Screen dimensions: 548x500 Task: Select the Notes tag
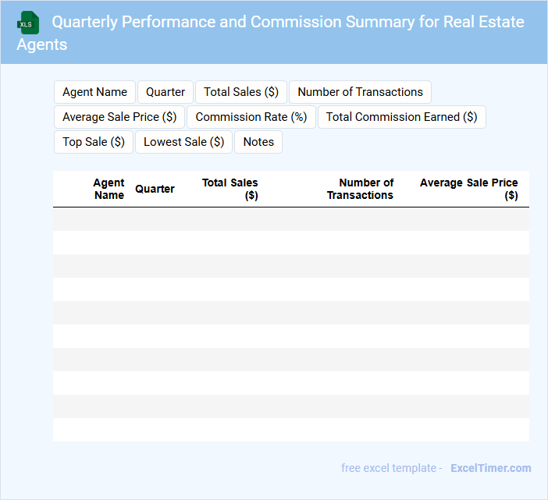pos(258,142)
